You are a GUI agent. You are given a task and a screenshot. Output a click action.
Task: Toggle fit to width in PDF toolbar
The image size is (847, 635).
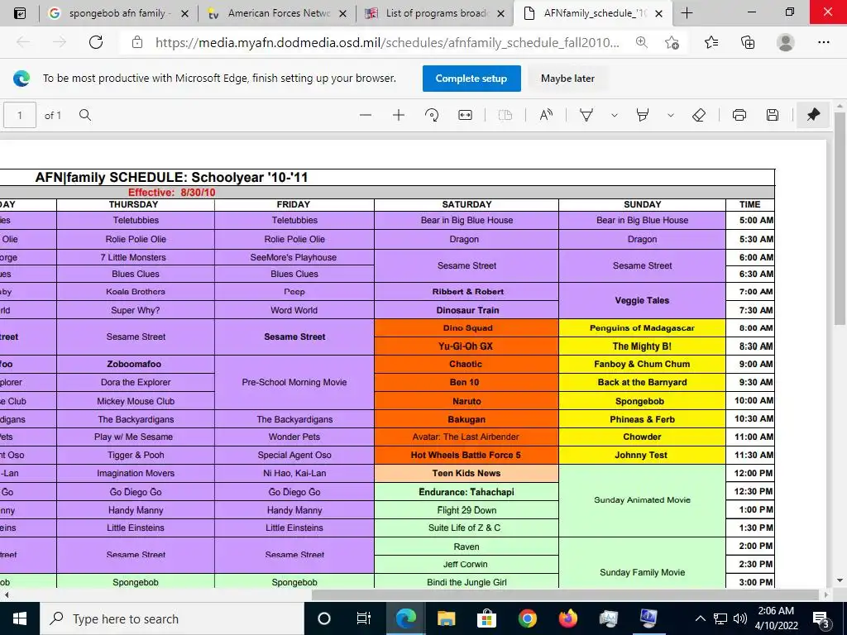(465, 115)
